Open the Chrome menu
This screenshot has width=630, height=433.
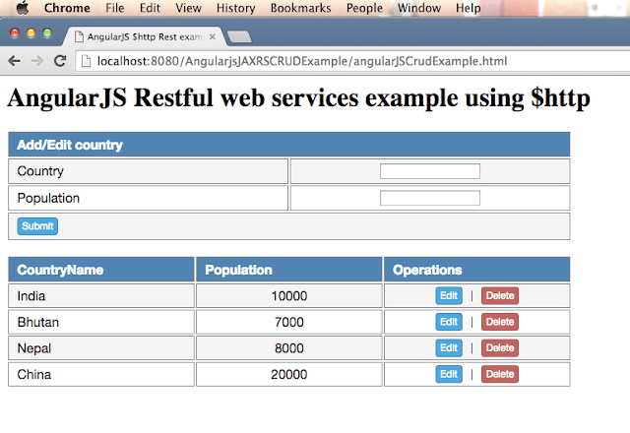(x=67, y=8)
